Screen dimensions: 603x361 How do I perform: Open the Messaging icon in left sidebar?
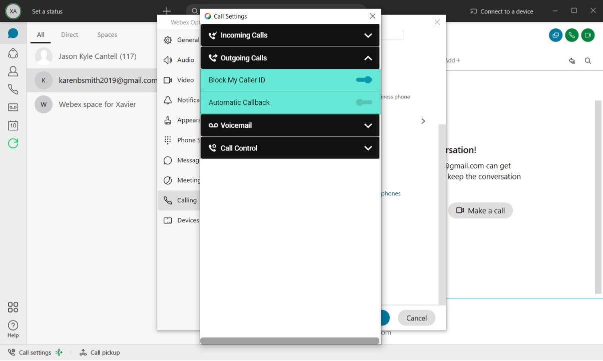[x=13, y=33]
